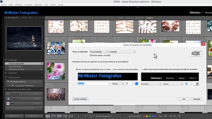The height and width of the screenshot is (119, 212).
Task: Open compare view (XY) in the toolbar
Action: pos(59,116)
